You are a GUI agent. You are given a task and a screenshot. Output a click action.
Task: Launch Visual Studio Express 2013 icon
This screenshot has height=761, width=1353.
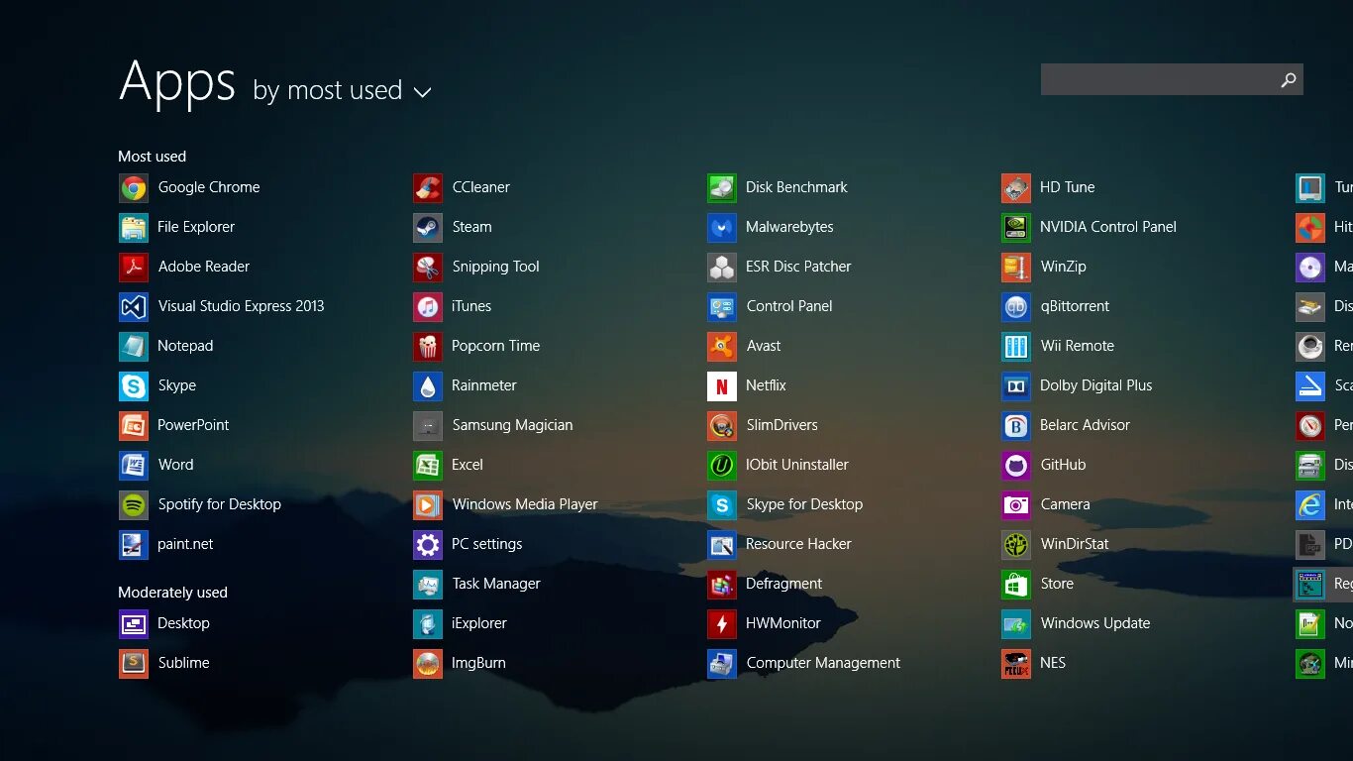coord(134,306)
